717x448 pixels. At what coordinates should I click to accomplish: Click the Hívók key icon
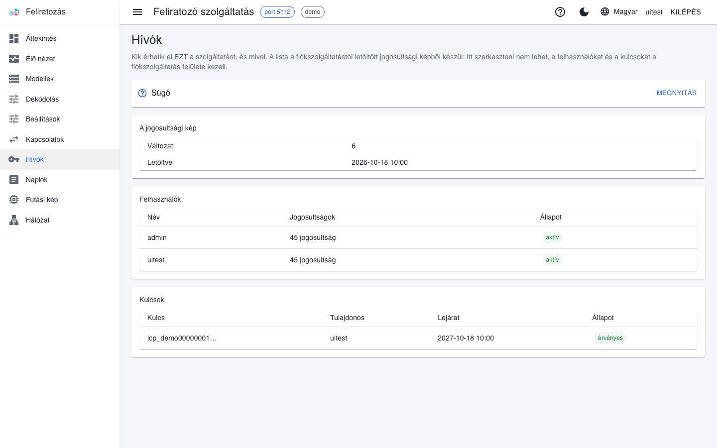[14, 159]
